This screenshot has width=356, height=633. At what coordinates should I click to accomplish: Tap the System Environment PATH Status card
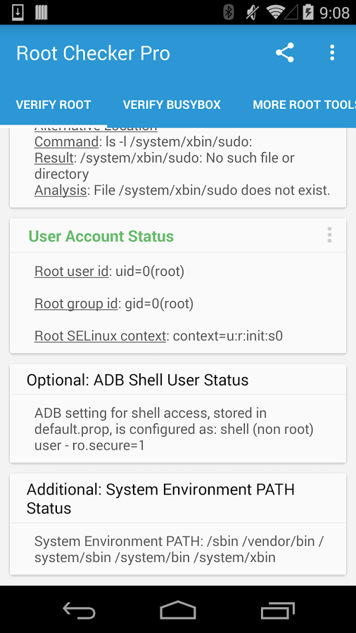tap(178, 524)
